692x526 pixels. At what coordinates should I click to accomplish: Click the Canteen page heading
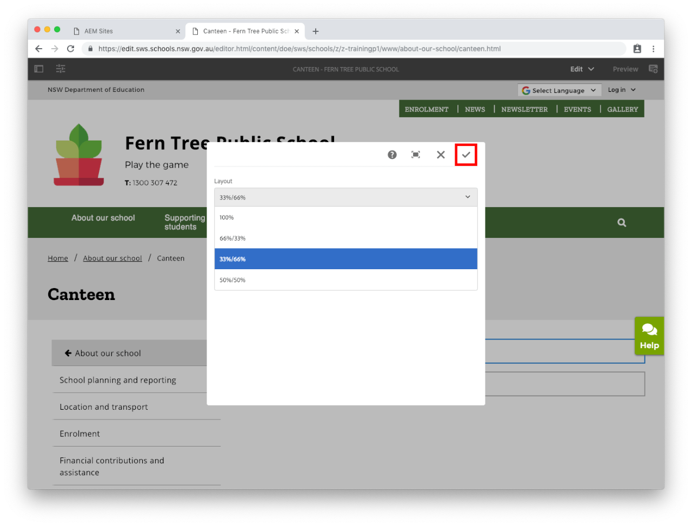[82, 295]
